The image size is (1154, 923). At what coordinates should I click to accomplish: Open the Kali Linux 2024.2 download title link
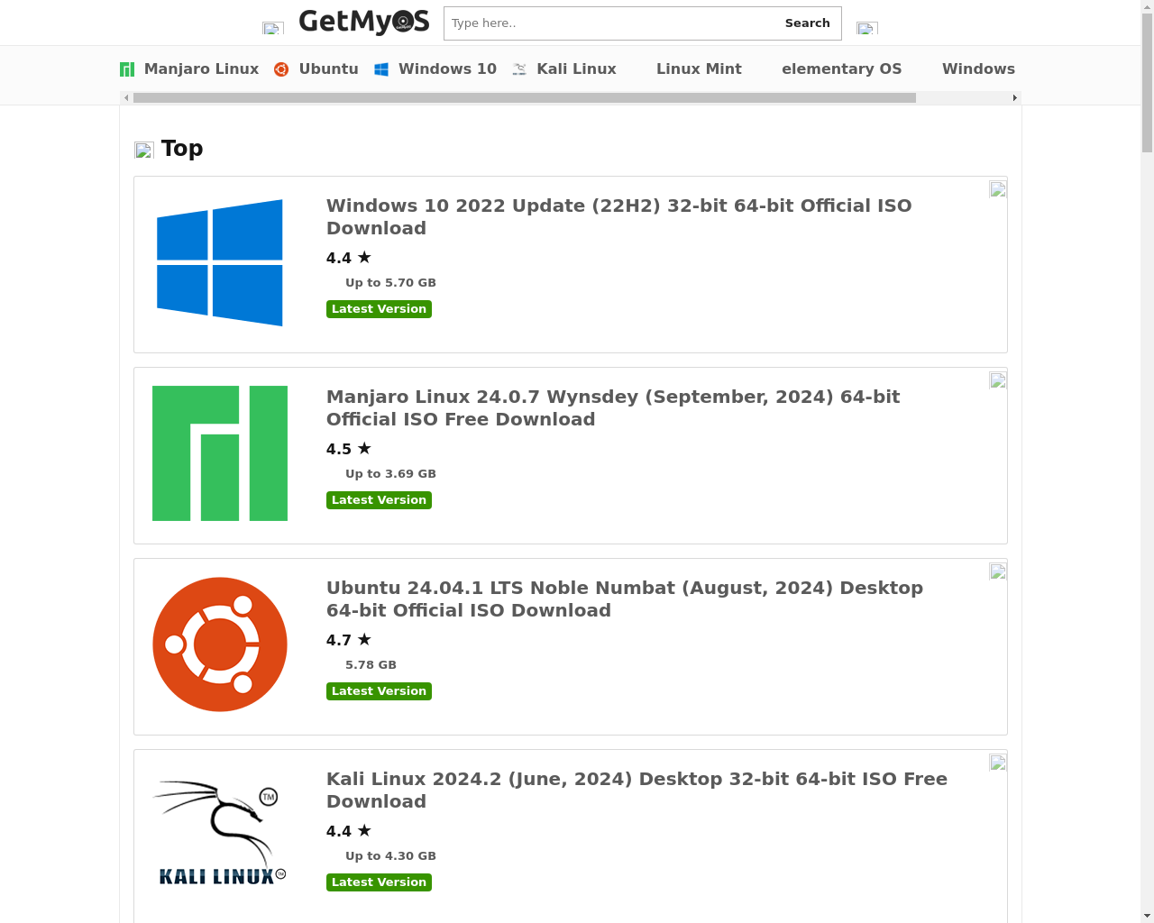click(637, 790)
